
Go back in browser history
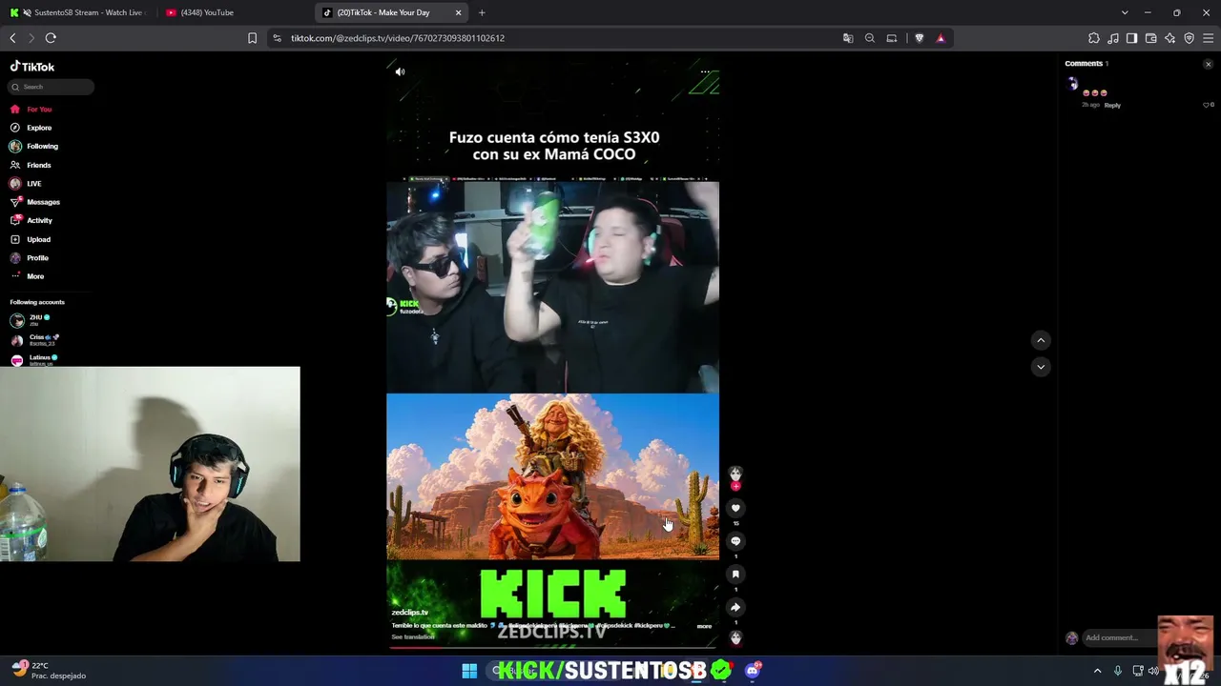[x=12, y=38]
